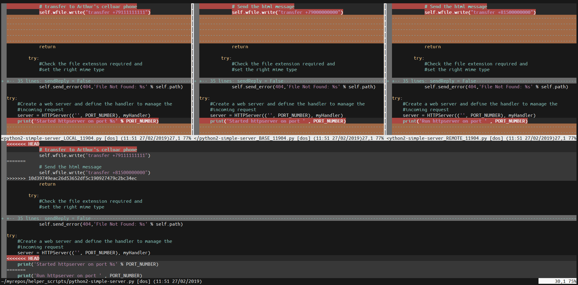Image resolution: width=578 pixels, height=285 pixels.
Task: Click the 77% scroll indicator for REMOTE pane
Action: pyautogui.click(x=572, y=138)
